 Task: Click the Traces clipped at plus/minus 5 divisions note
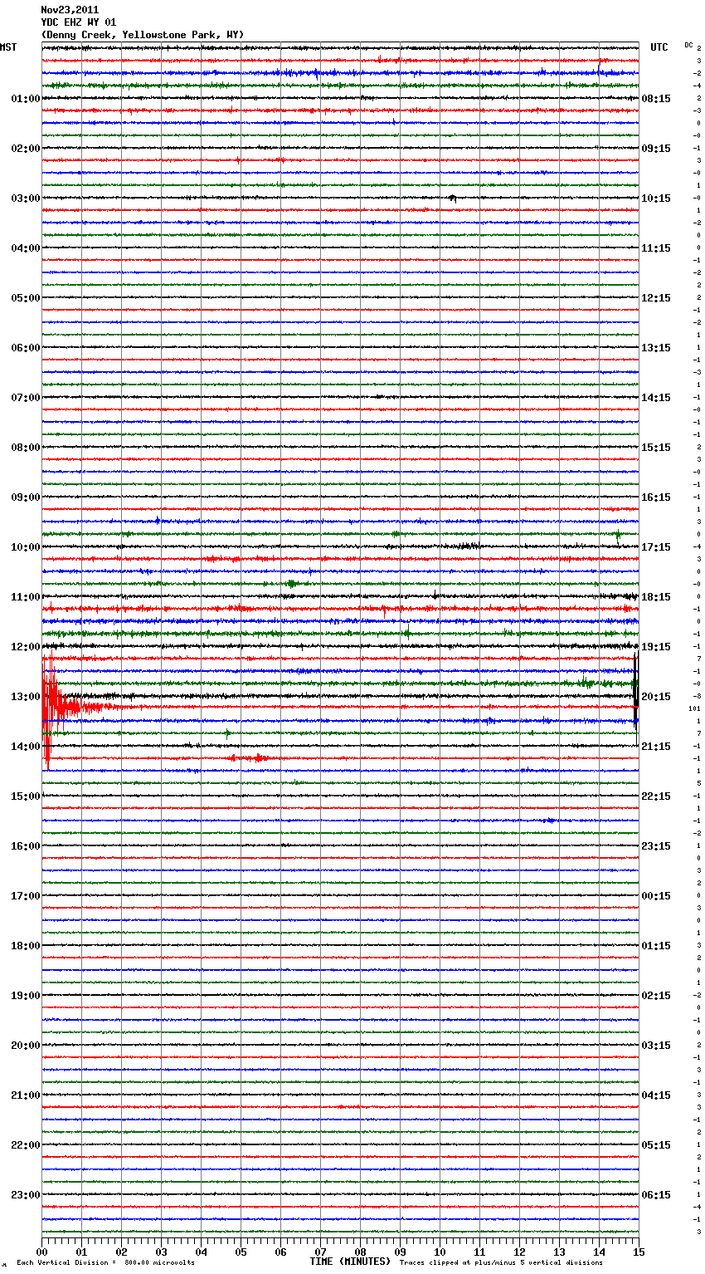[501, 1263]
